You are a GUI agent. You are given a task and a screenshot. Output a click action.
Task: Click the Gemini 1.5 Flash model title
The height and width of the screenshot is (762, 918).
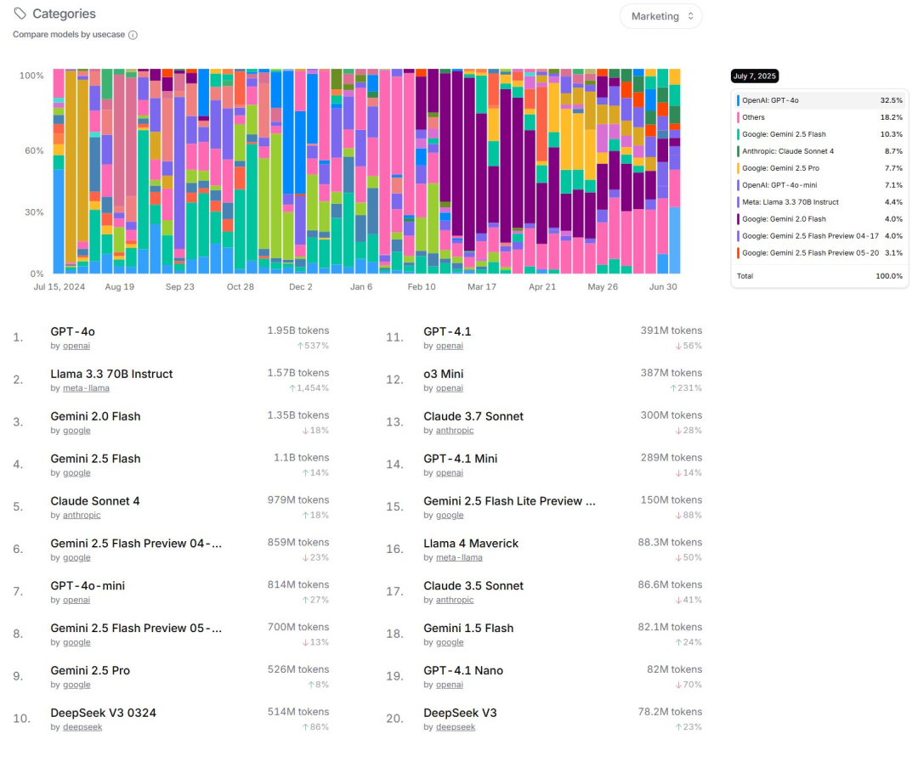[468, 629]
